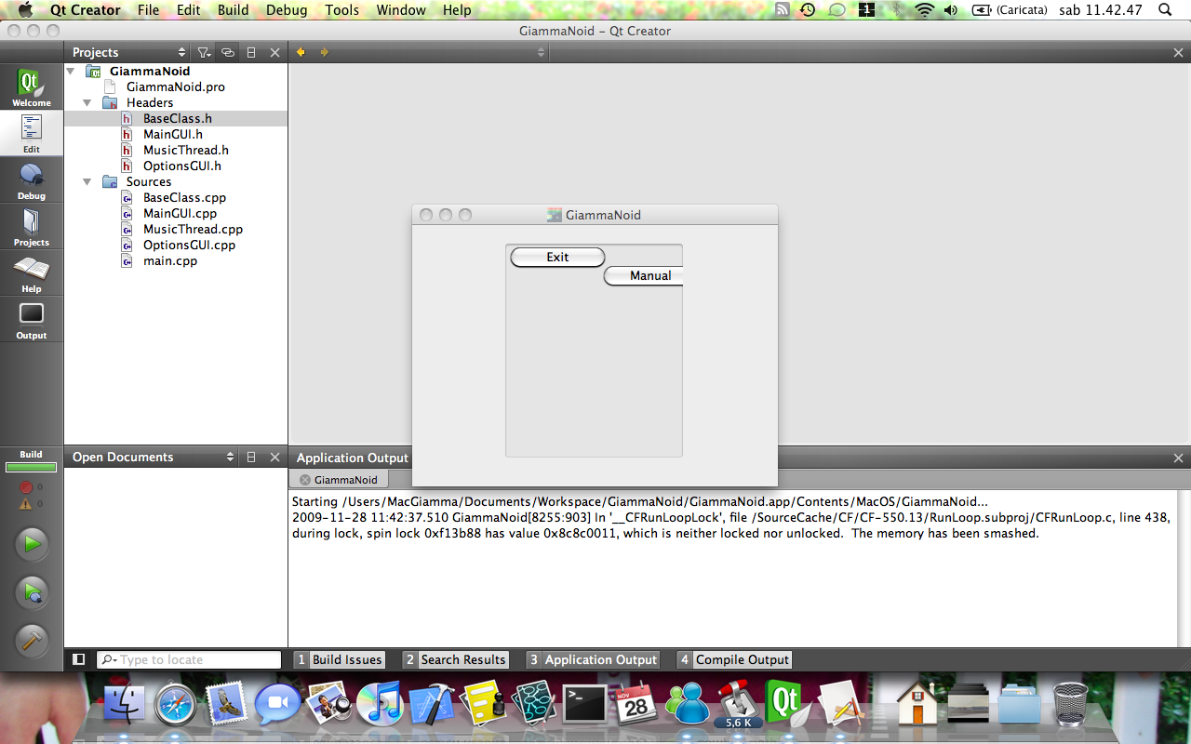Open the Projects panel filter tree menu
Viewport: 1191px width, 744px height.
pos(204,53)
